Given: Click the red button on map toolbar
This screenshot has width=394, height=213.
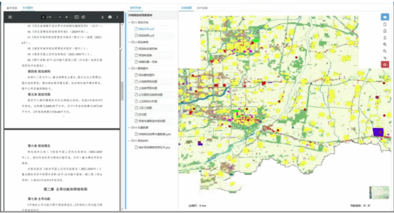Looking at the screenshot, I should [385, 64].
